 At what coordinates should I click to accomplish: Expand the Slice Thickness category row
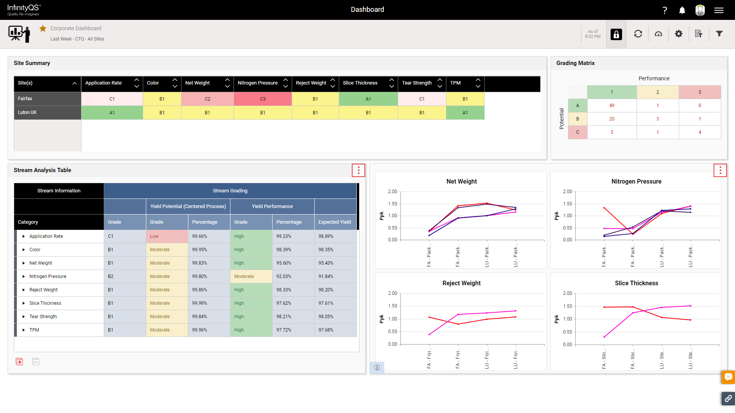[24, 303]
